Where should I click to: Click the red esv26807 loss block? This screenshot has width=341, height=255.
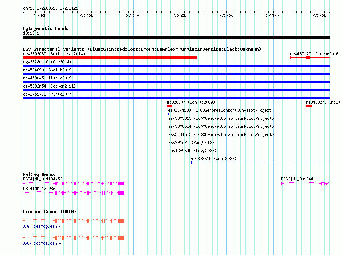(x=170, y=106)
